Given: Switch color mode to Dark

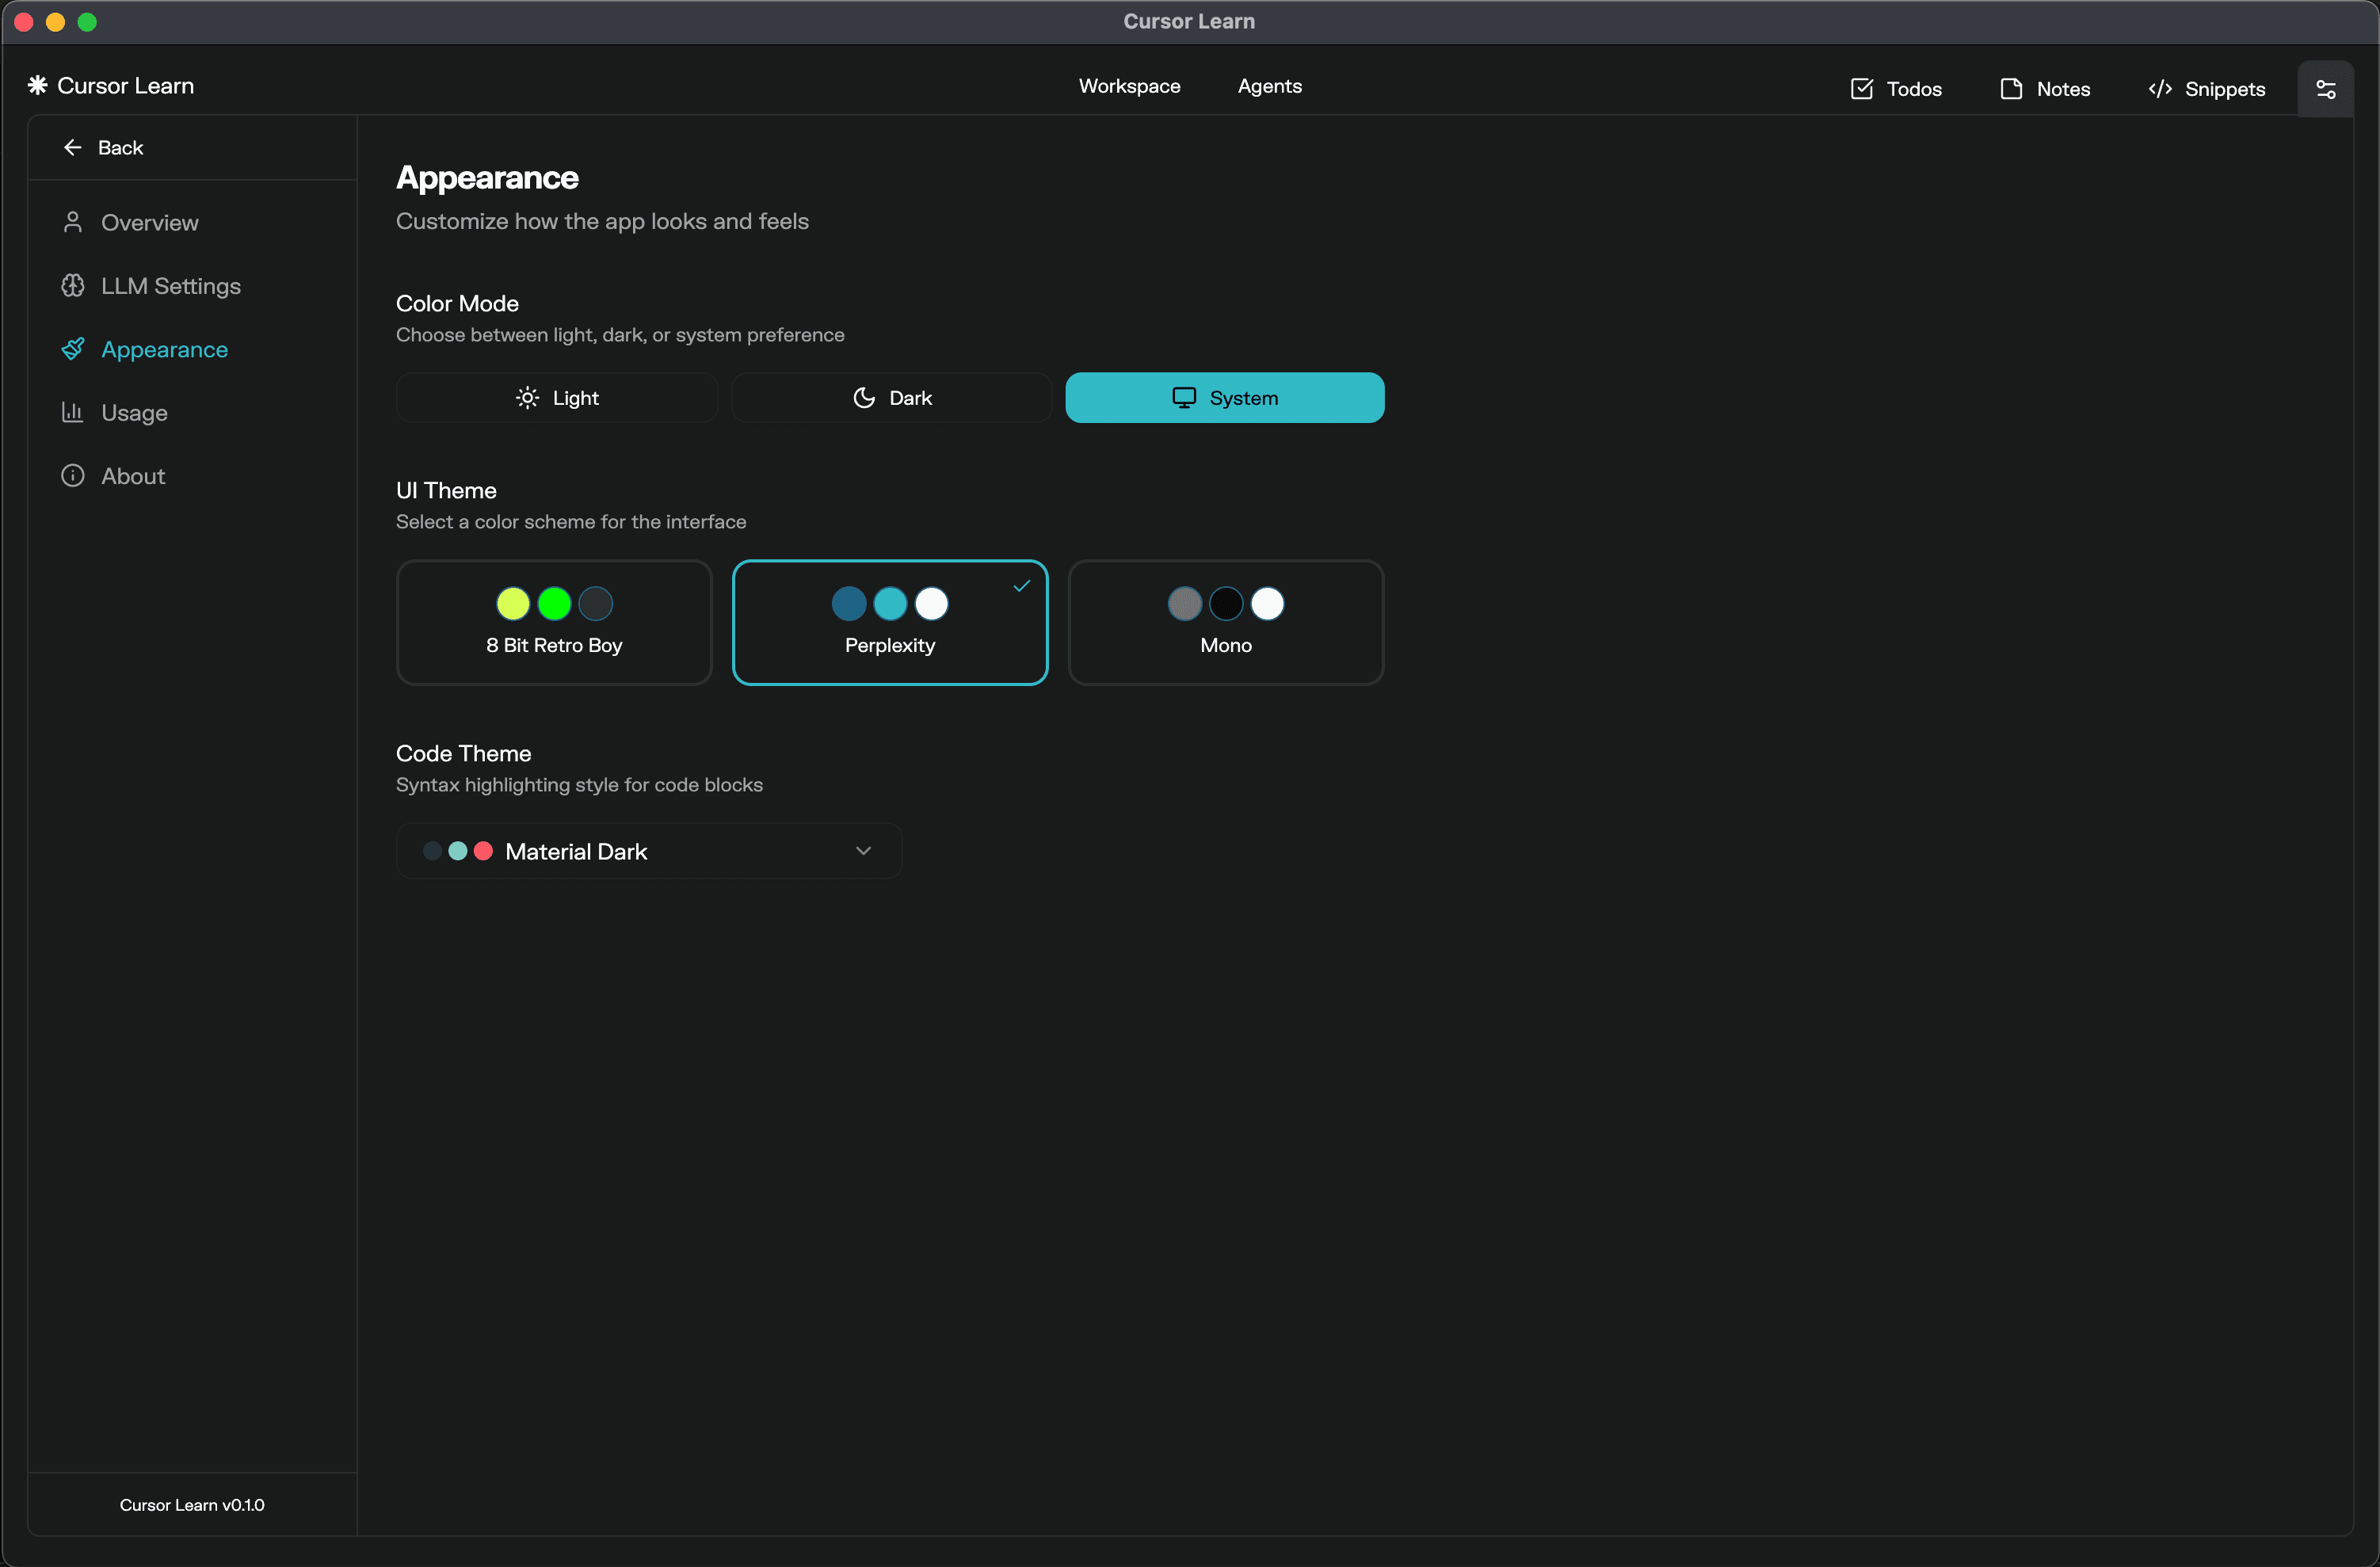Looking at the screenshot, I should coord(891,398).
